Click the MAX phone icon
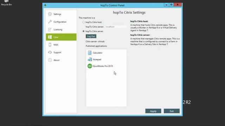The image size is (225, 126). click(x=50, y=45)
